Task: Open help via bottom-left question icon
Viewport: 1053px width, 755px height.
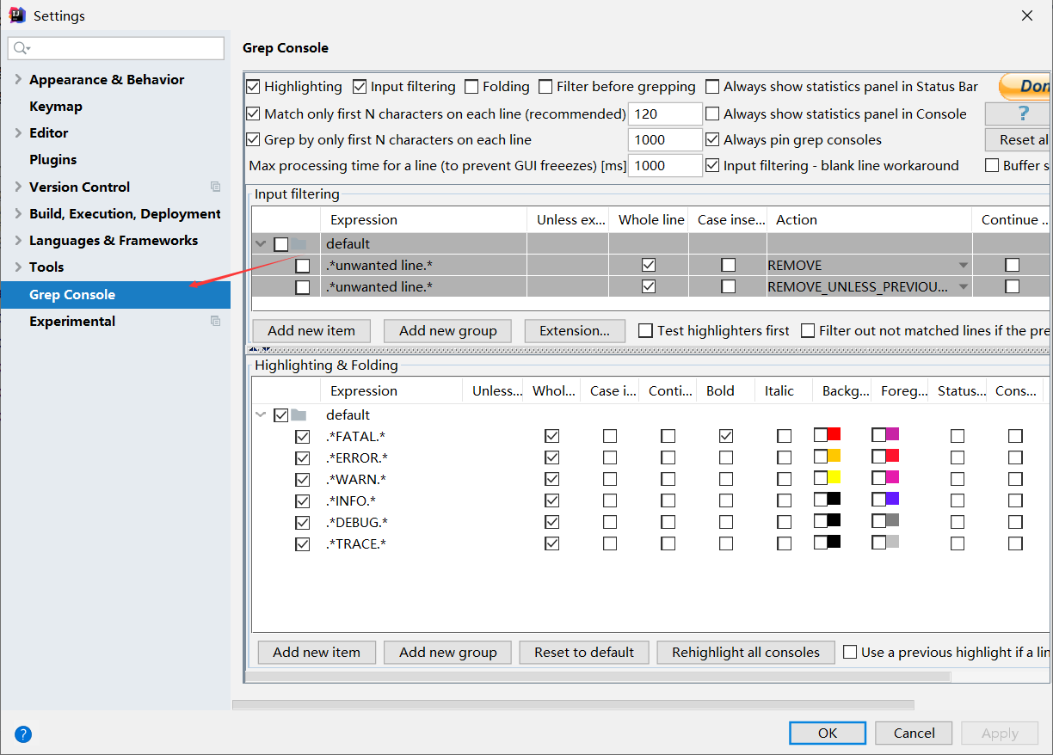Action: (x=23, y=734)
